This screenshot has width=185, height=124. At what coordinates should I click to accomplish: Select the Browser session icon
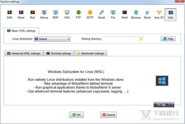[x=136, y=15]
